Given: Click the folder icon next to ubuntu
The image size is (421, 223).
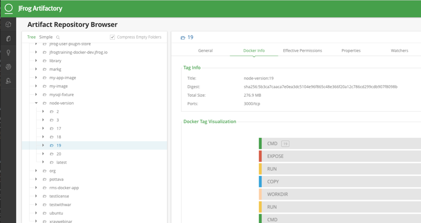Looking at the screenshot, I should [x=45, y=213].
